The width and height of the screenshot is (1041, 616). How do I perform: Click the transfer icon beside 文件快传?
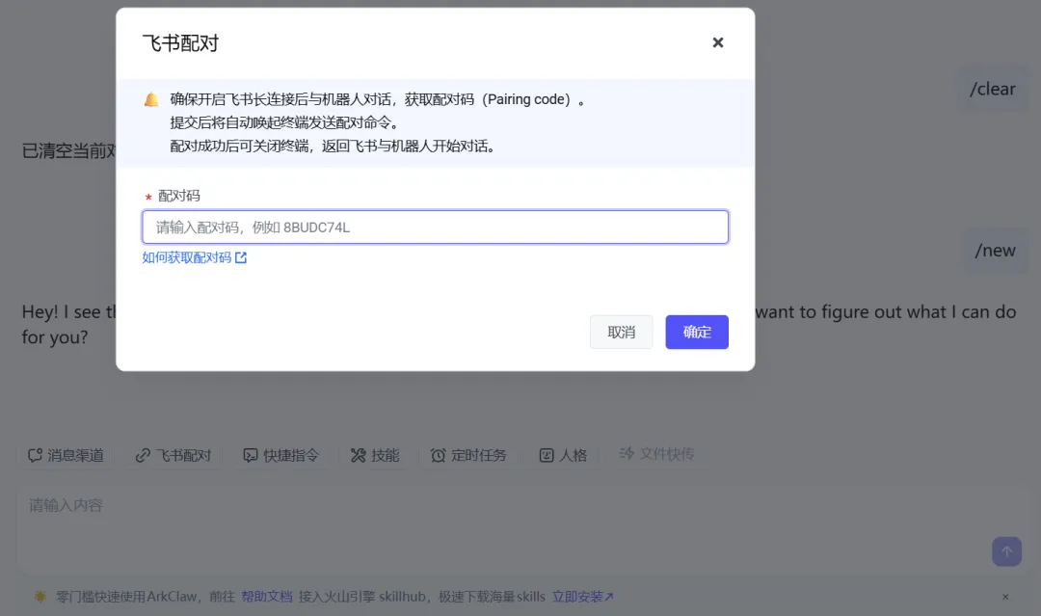[627, 453]
